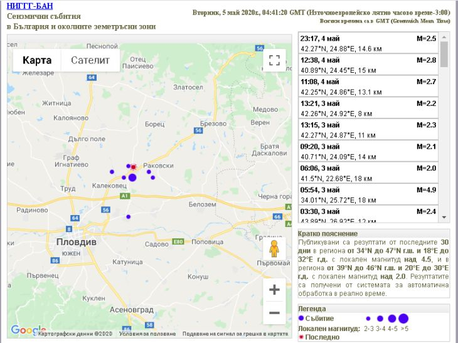Zoom out on the map
458x343 pixels.
(x=274, y=313)
